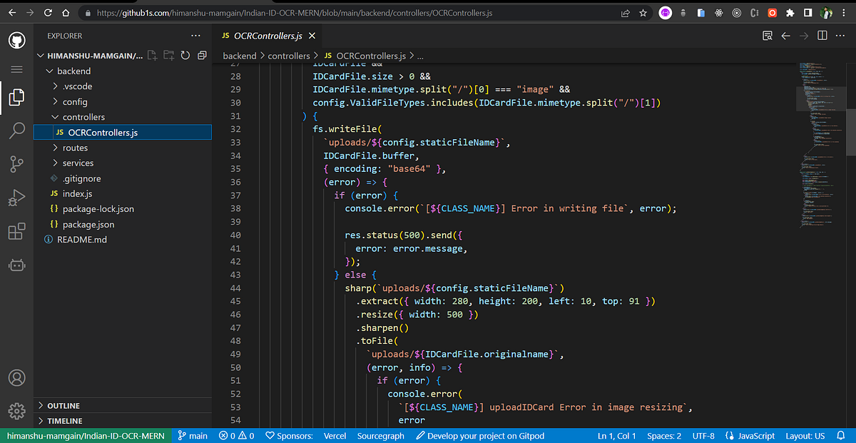The width and height of the screenshot is (856, 443).
Task: Open the Source Control panel
Action: point(16,164)
